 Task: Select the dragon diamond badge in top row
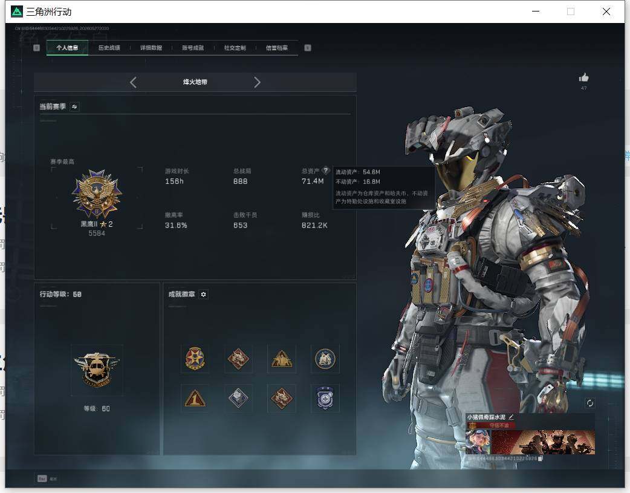point(238,359)
